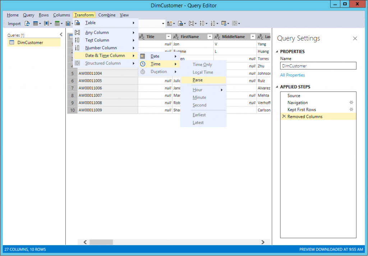Click the Structured Column menu entry

coord(106,63)
